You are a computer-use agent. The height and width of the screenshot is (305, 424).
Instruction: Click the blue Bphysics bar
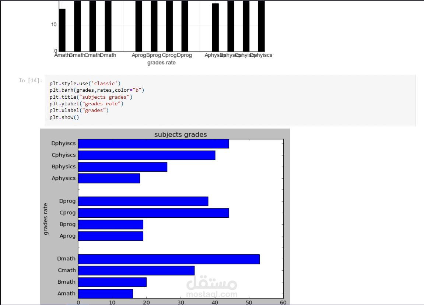(x=123, y=167)
